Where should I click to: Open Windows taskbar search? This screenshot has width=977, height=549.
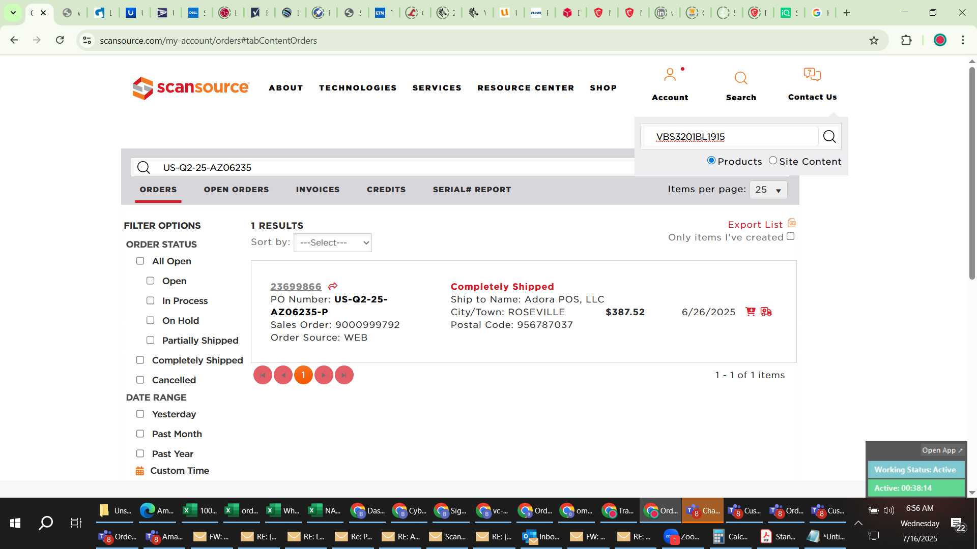pos(46,523)
